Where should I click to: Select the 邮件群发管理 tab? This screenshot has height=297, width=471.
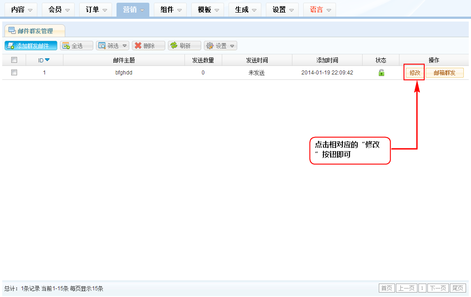35,31
